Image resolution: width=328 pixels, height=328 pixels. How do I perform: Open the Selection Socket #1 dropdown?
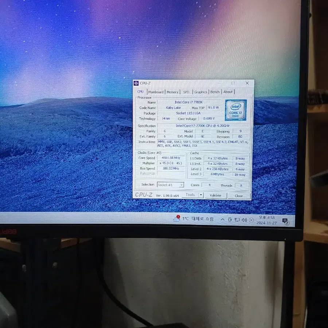[171, 185]
